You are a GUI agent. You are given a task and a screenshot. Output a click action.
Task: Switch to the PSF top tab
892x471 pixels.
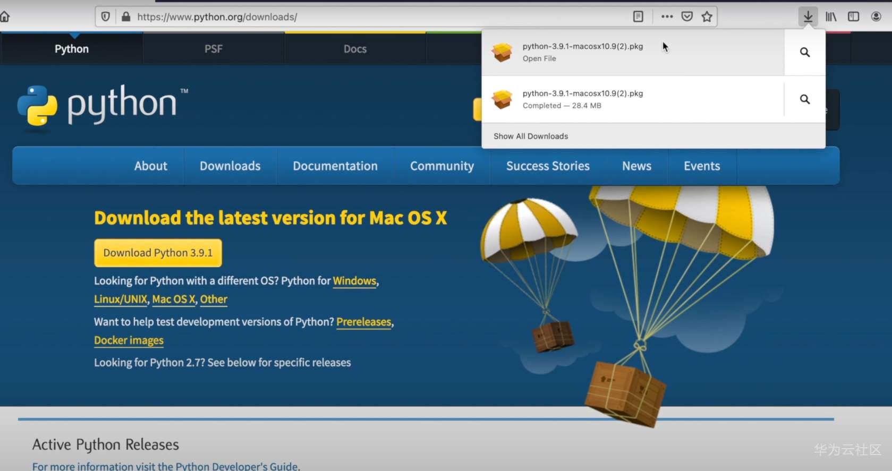click(214, 49)
